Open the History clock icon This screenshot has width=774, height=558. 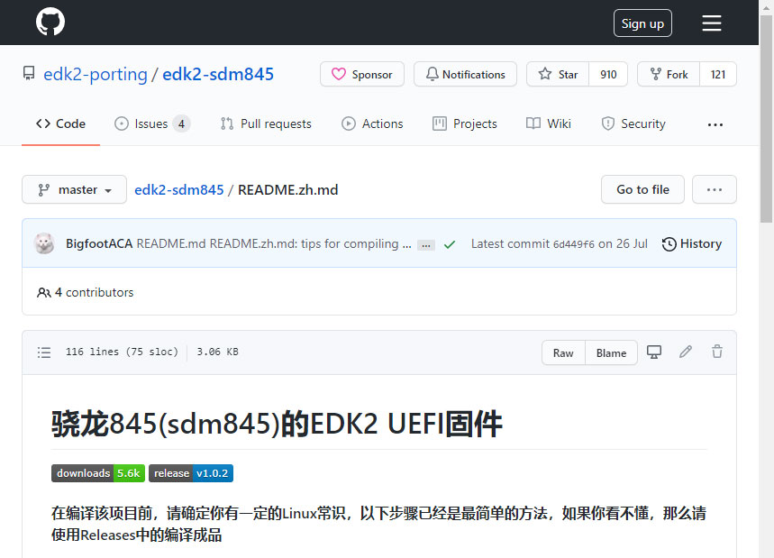click(x=669, y=243)
